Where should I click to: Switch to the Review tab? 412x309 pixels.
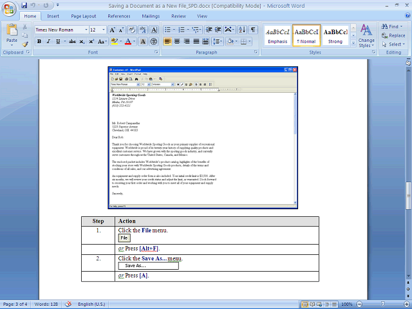(179, 16)
